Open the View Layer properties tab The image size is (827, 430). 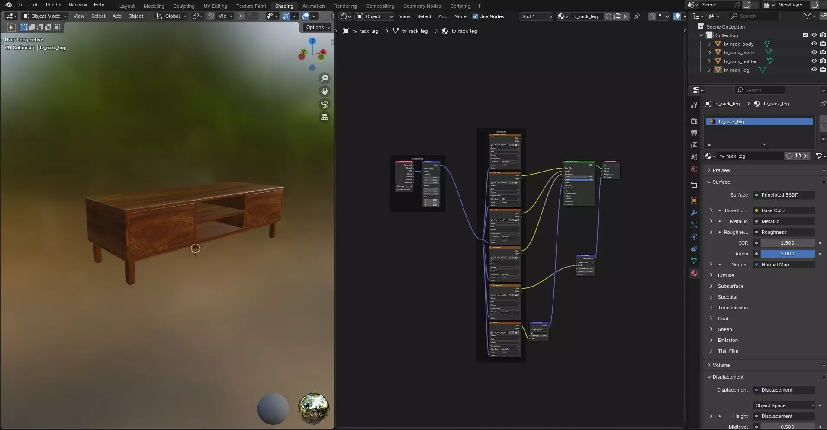click(694, 145)
